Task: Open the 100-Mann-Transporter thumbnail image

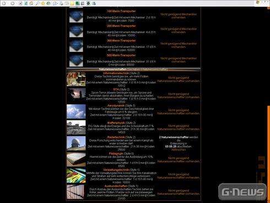Action: pyautogui.click(x=76, y=17)
